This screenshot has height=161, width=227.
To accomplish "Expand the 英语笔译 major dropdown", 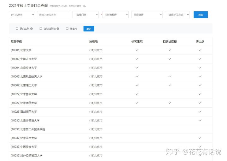I will tap(147, 15).
